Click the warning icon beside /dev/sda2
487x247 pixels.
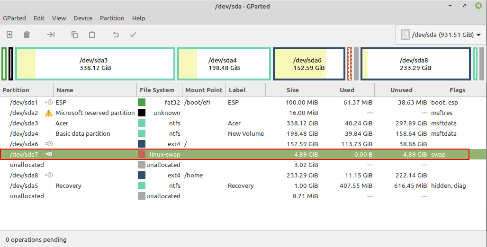(49, 113)
